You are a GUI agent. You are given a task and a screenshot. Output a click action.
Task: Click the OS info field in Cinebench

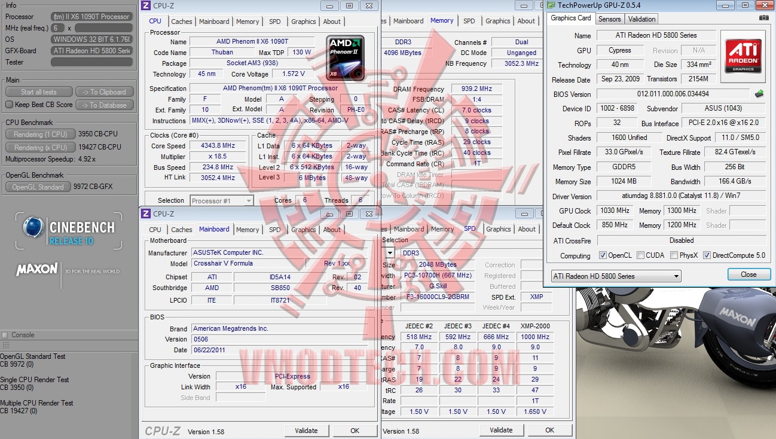point(91,39)
